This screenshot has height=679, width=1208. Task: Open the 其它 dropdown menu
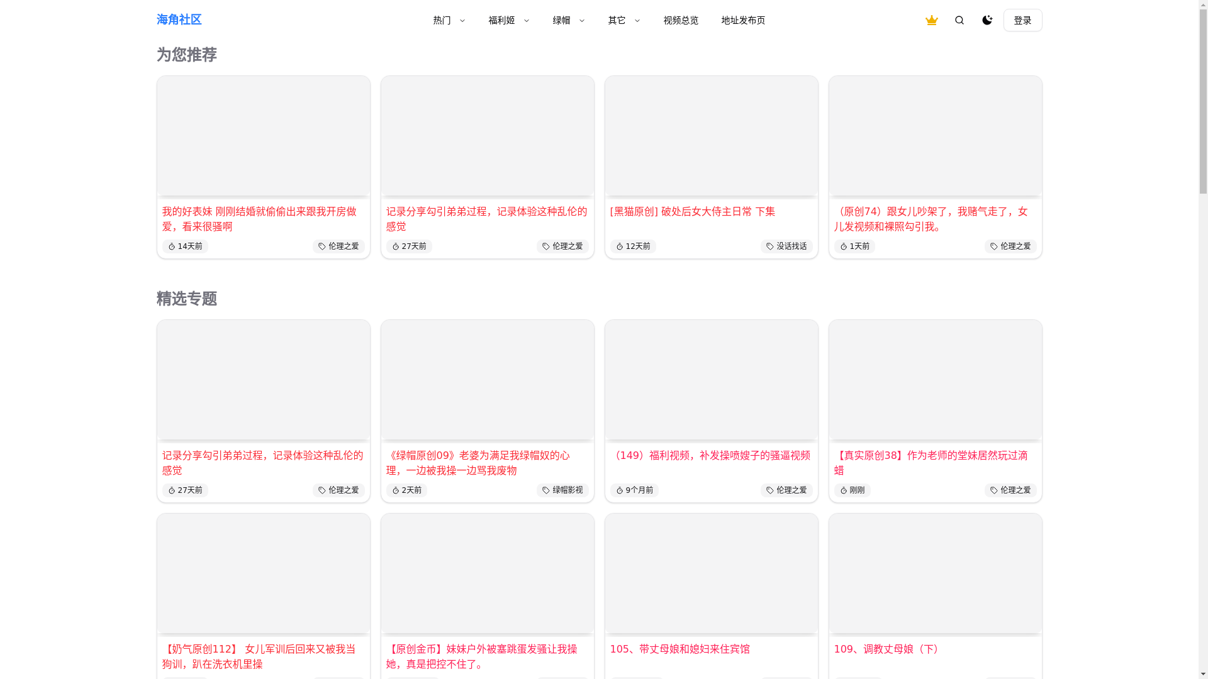tap(624, 20)
